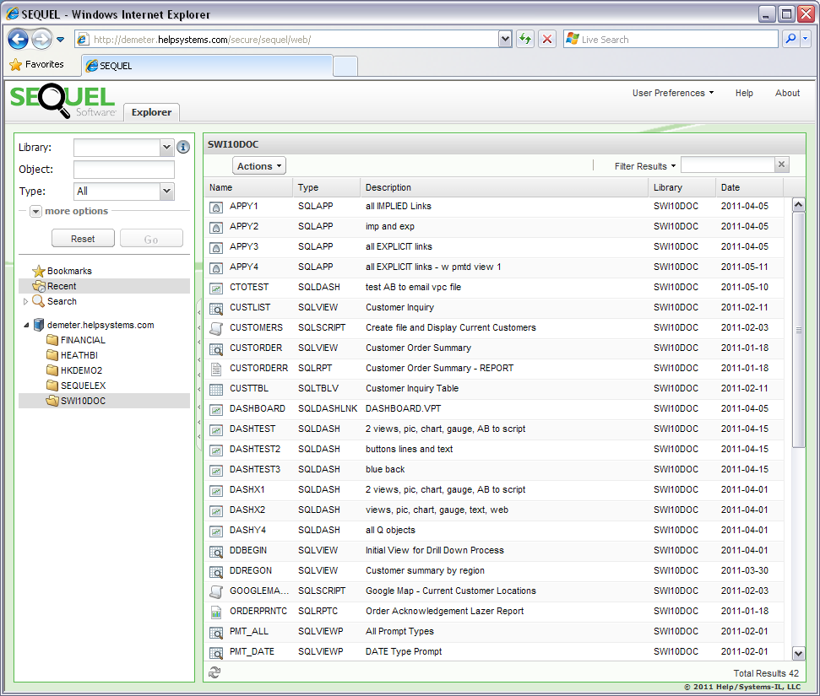Click the CUSTTBL table icon
This screenshot has height=696, width=820.
(216, 389)
